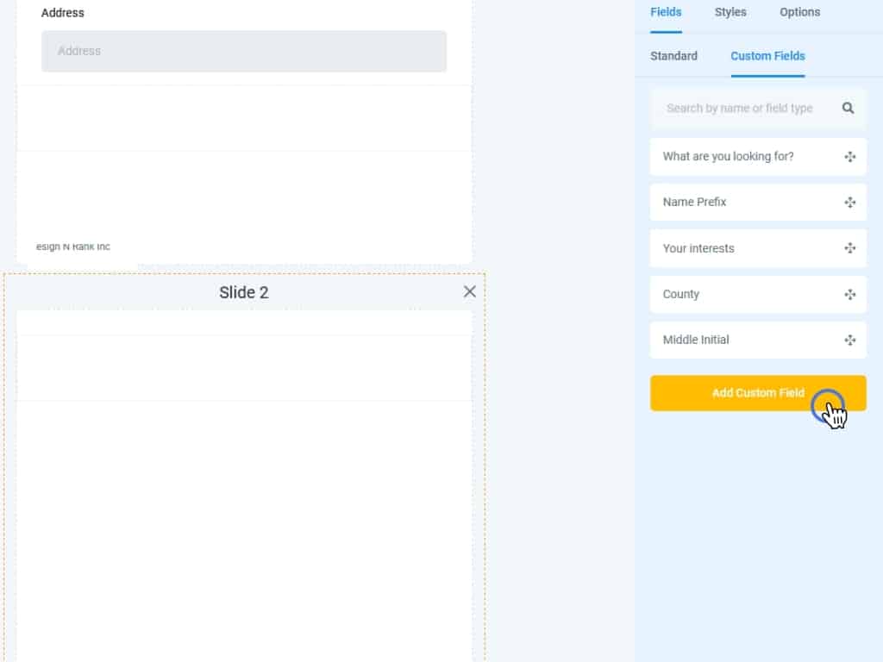This screenshot has width=883, height=662.
Task: Focus the search by name or field type box
Action: [740, 109]
